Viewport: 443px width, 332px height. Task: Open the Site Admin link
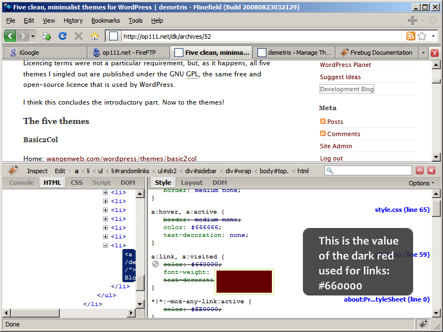point(336,146)
